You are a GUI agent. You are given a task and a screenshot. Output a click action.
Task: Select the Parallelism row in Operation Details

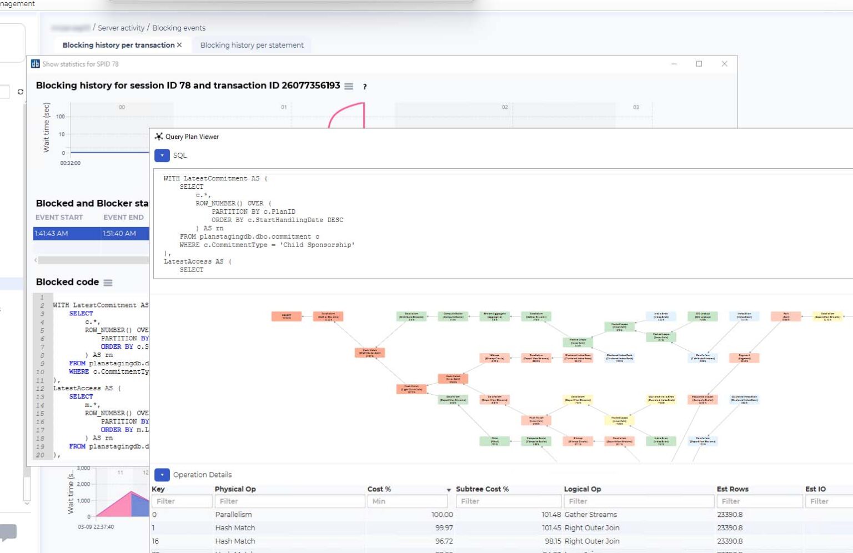[x=502, y=515]
